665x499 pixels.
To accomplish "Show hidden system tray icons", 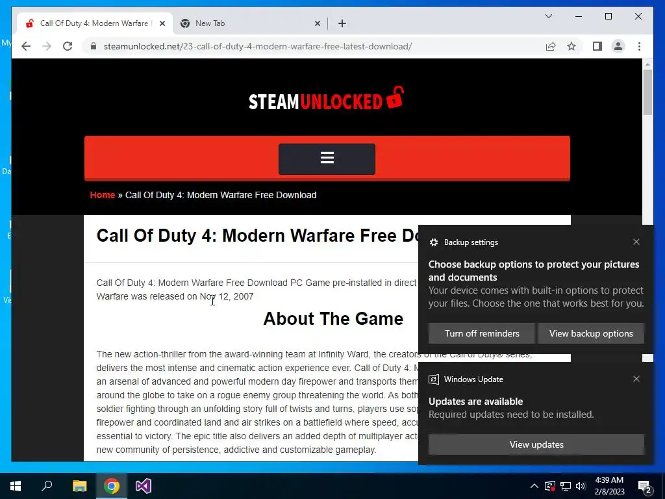I will click(x=534, y=486).
